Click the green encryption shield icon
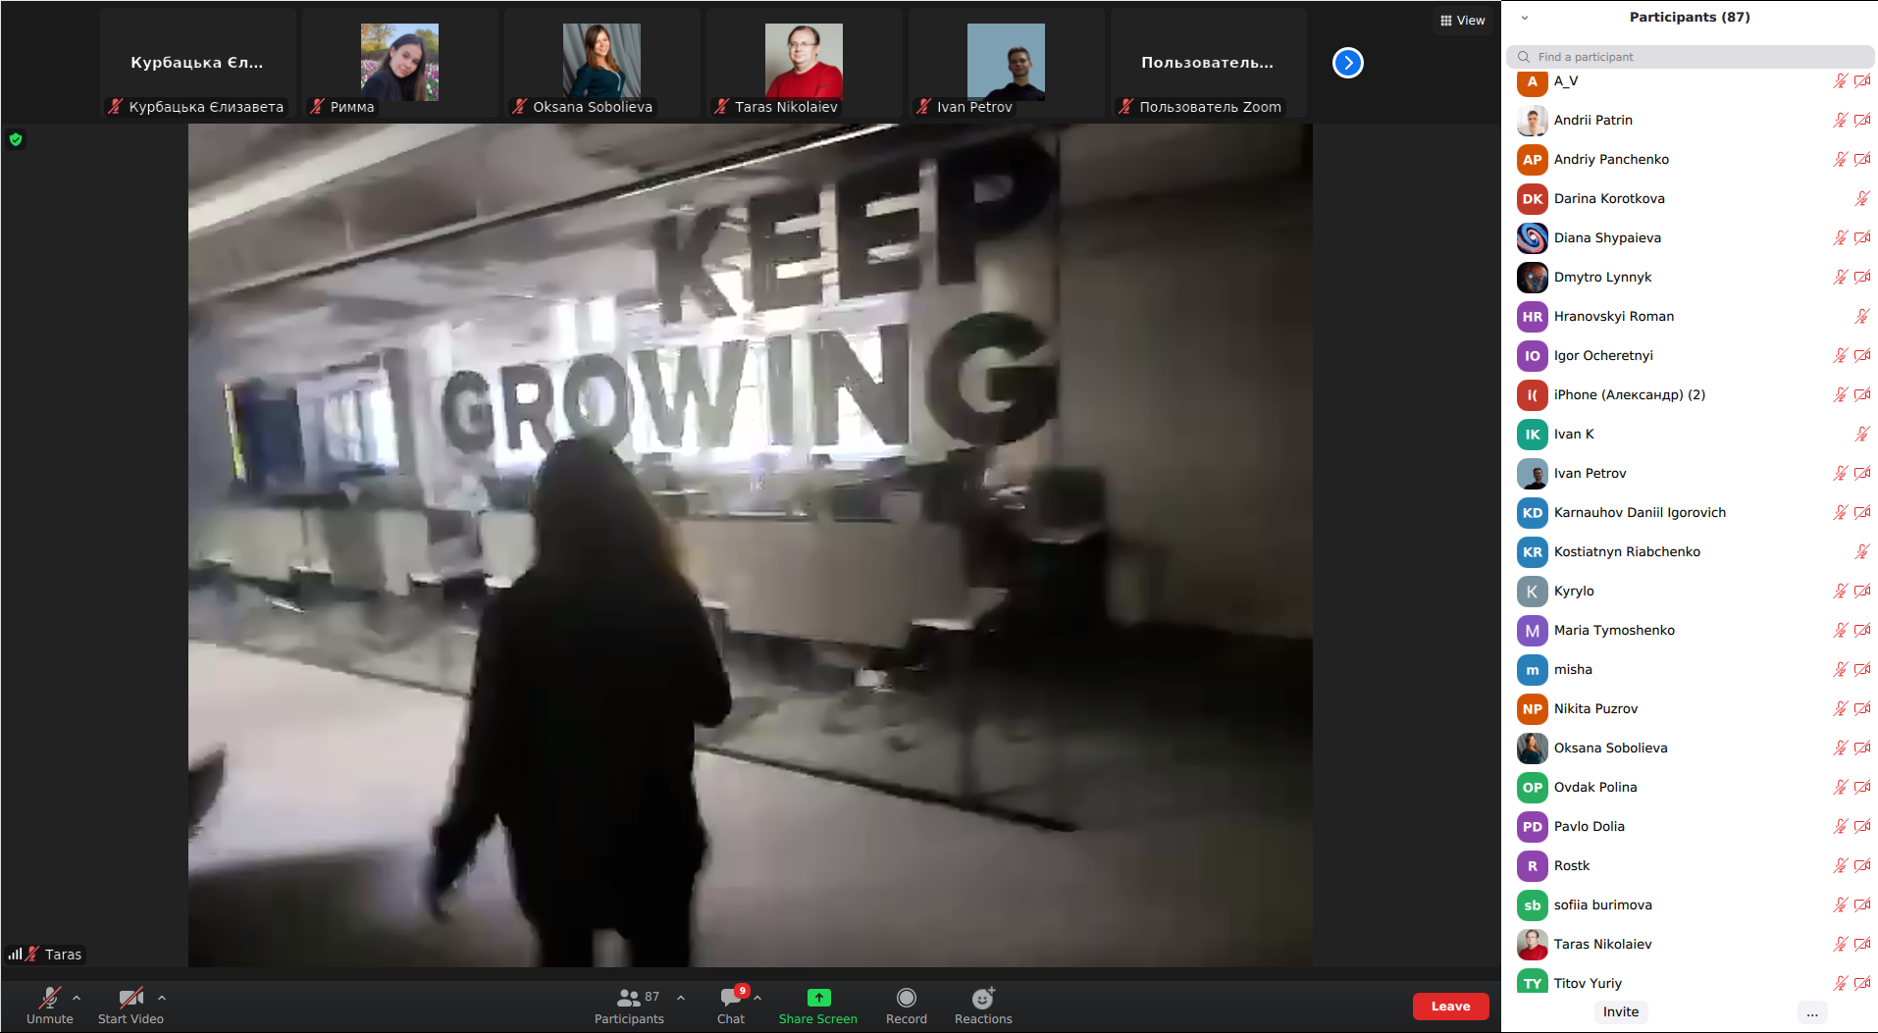Viewport: 1878px width, 1033px height. pos(16,139)
